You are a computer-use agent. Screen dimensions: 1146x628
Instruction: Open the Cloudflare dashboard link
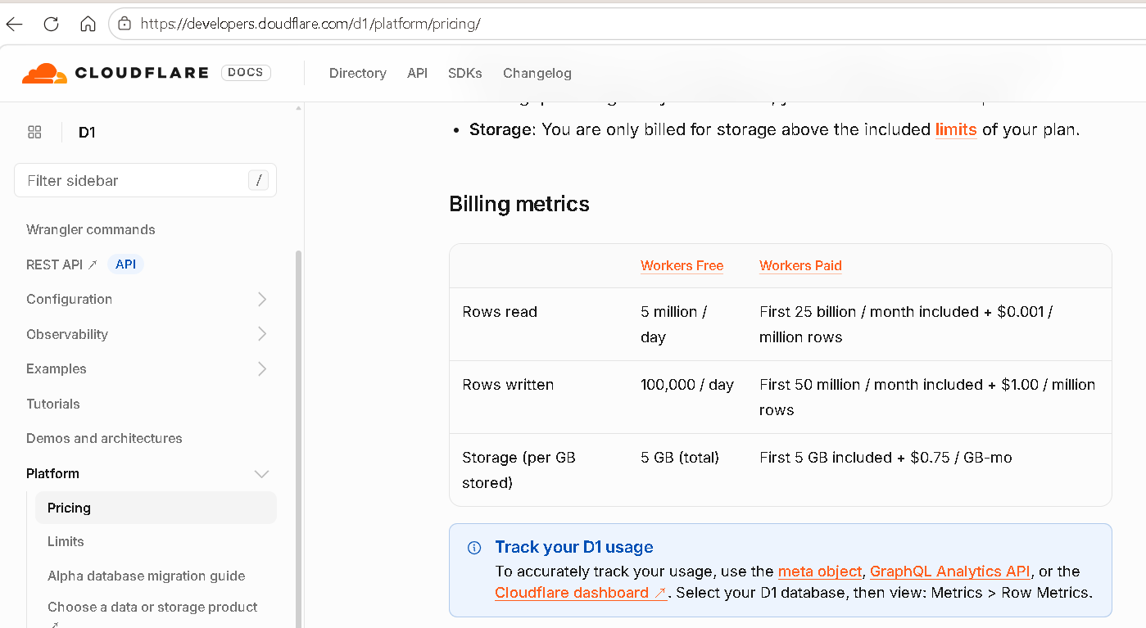tap(581, 593)
